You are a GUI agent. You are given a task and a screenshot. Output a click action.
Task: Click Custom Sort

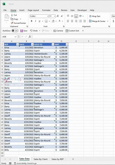pyautogui.click(x=72, y=31)
